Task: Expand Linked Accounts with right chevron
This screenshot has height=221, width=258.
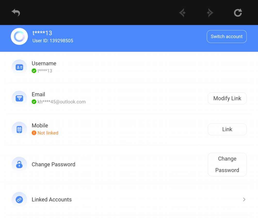Action: tap(244, 200)
